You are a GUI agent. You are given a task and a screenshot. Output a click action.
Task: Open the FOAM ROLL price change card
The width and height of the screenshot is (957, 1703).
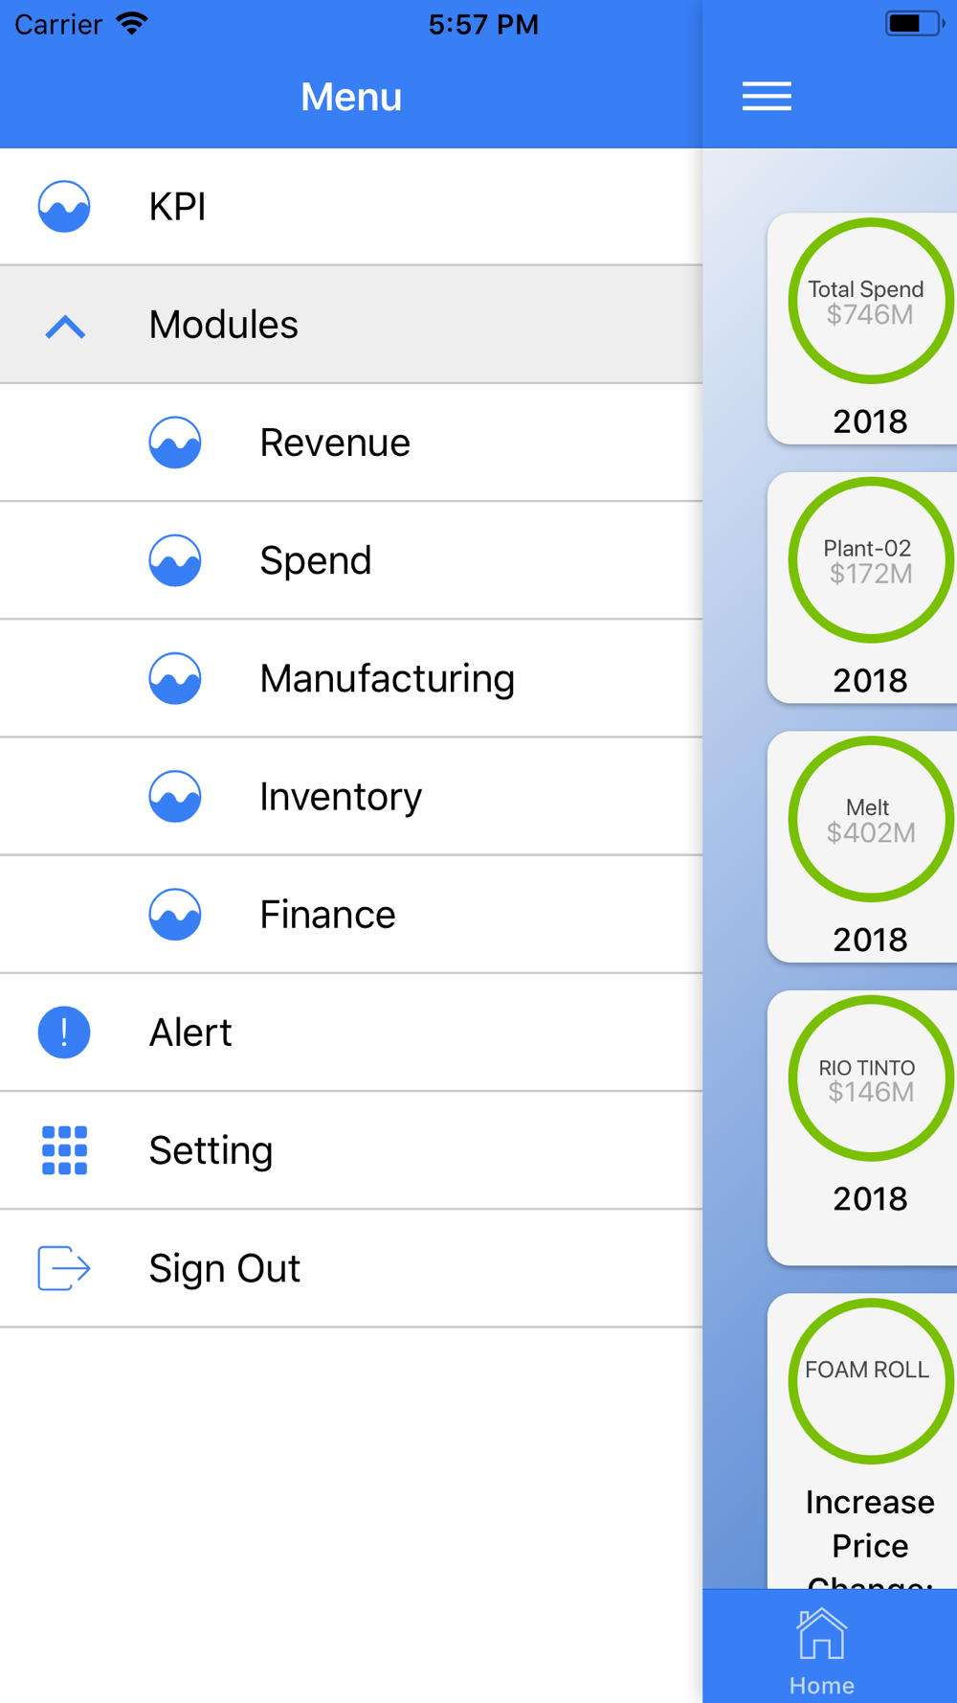tap(862, 1441)
